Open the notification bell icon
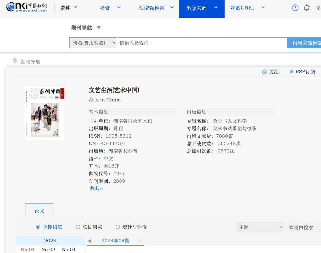321x253 pixels. click(307, 8)
